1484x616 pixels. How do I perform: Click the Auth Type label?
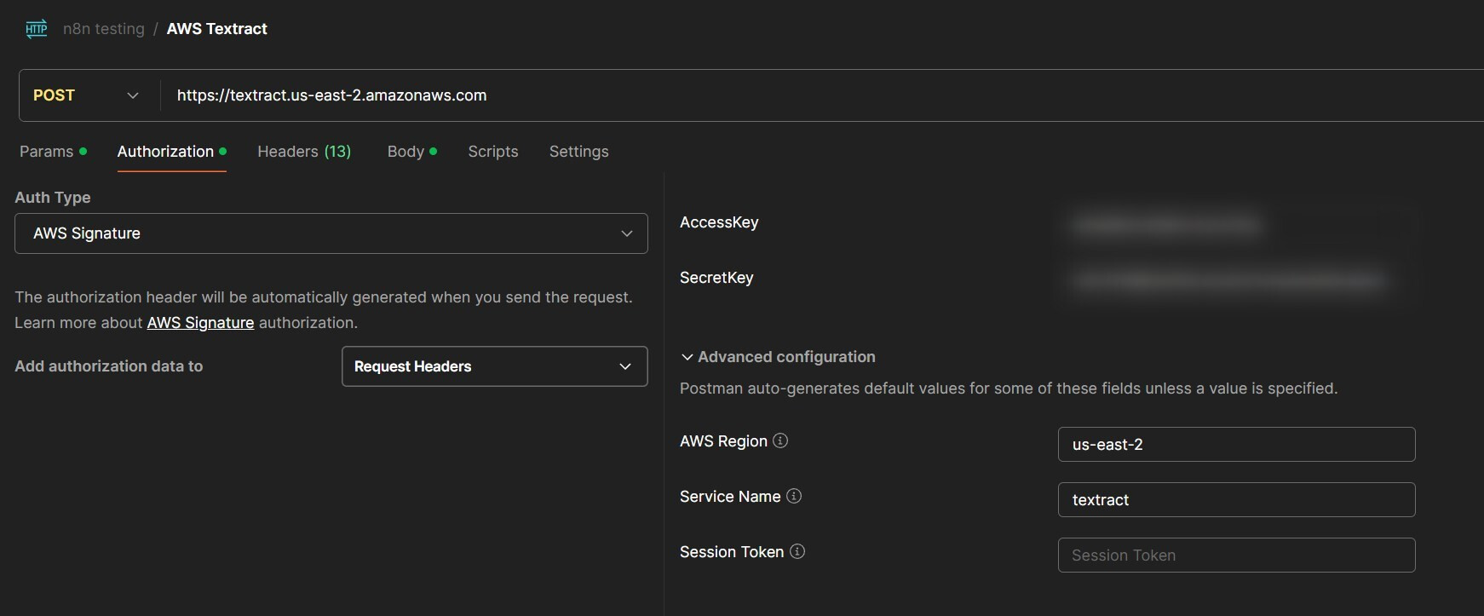(53, 198)
